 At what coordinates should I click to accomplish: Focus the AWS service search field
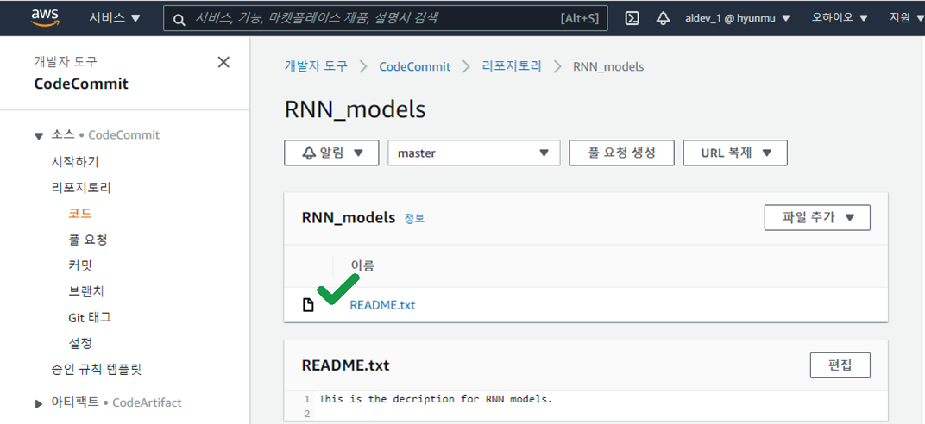pyautogui.click(x=385, y=18)
